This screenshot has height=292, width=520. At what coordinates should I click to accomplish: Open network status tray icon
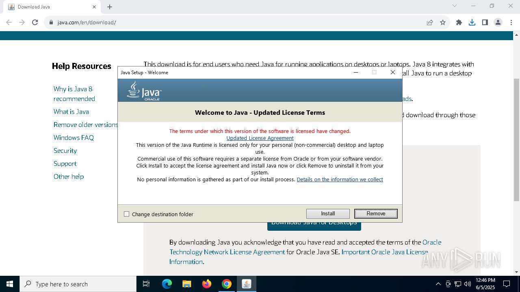[x=458, y=284]
